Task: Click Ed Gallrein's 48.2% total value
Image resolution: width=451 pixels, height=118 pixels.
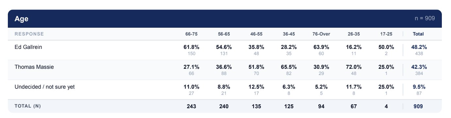Action: (x=419, y=47)
